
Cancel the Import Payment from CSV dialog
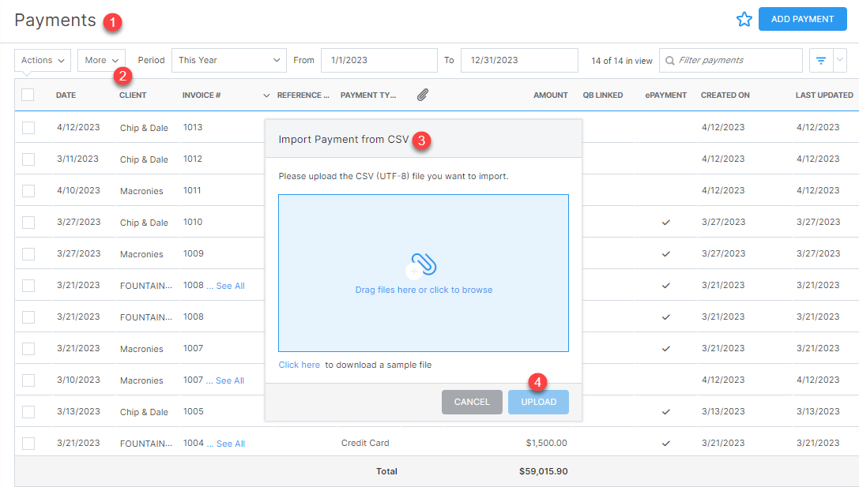(x=472, y=402)
